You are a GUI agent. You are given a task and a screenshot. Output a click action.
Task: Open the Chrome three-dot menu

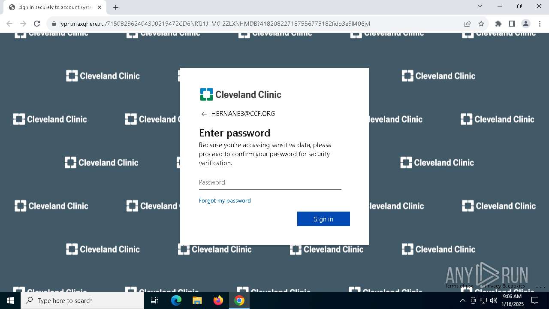(540, 24)
